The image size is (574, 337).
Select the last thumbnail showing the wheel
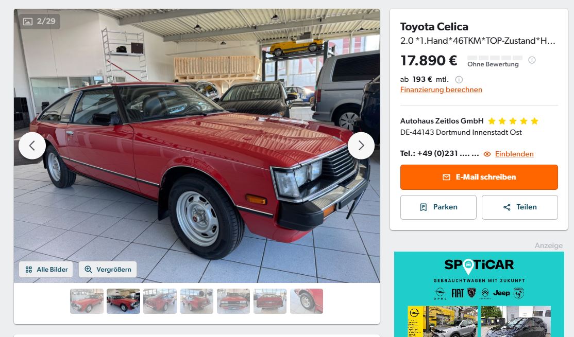(307, 301)
